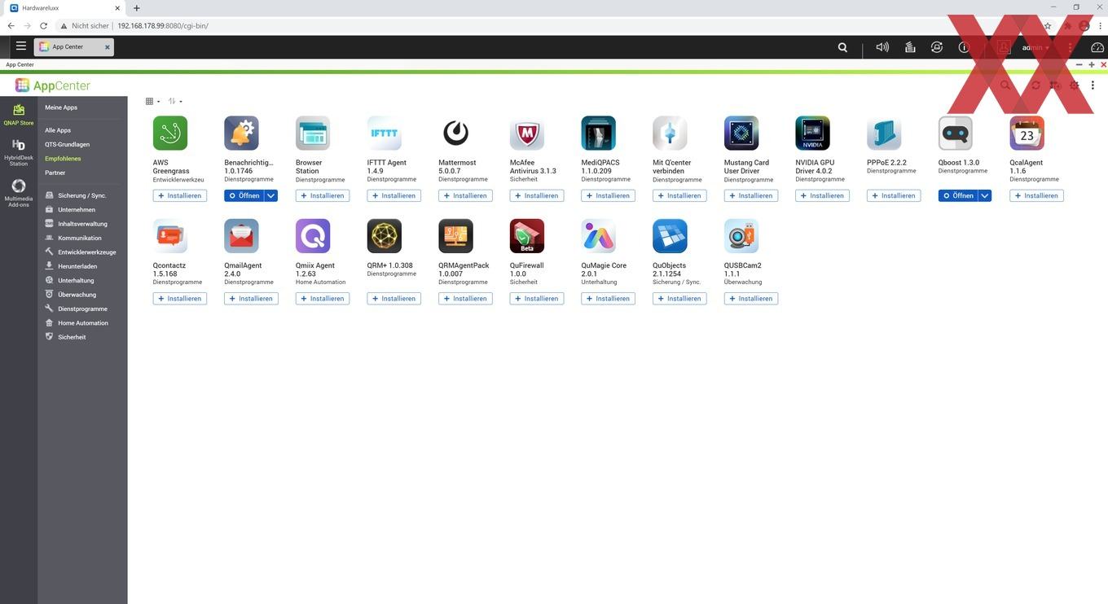The image size is (1108, 604).
Task: Open App Center more options menu
Action: click(1093, 85)
